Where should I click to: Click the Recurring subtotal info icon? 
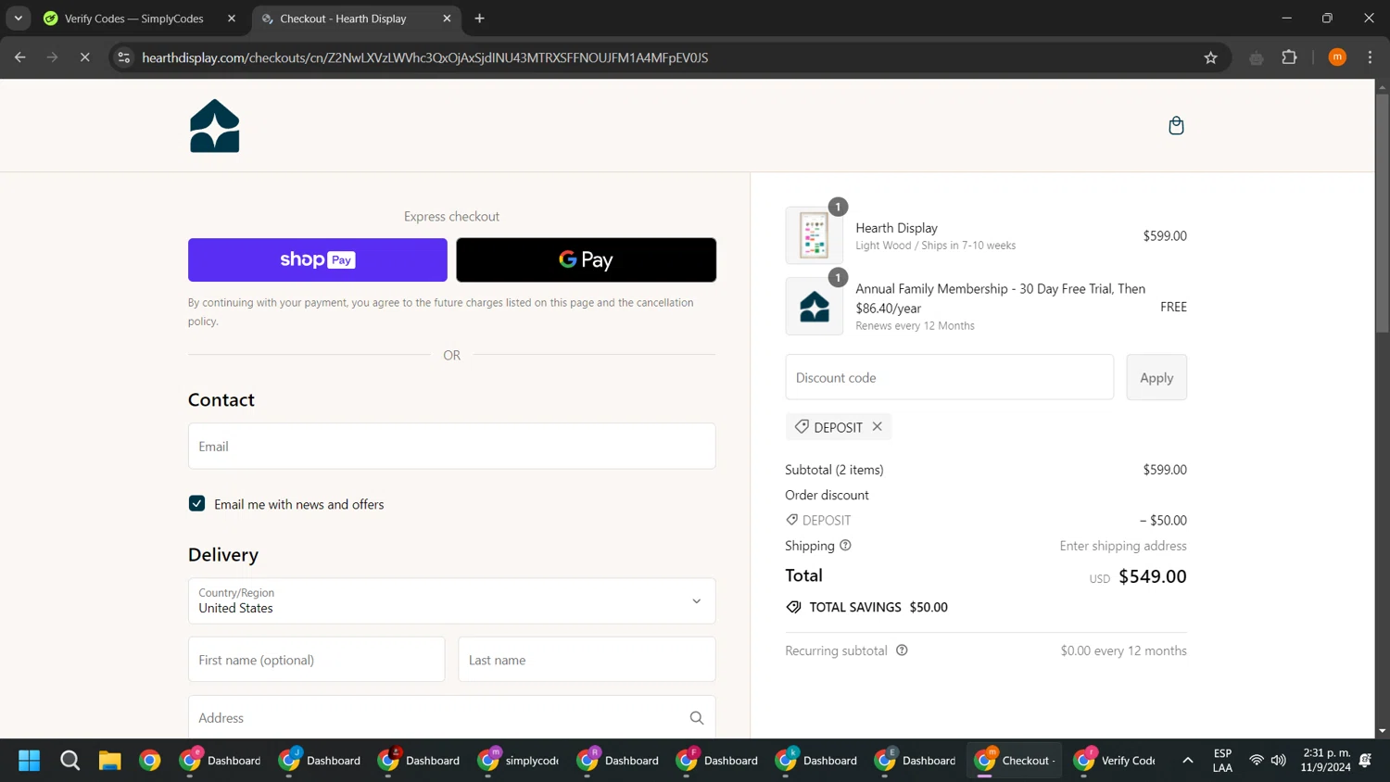902,650
